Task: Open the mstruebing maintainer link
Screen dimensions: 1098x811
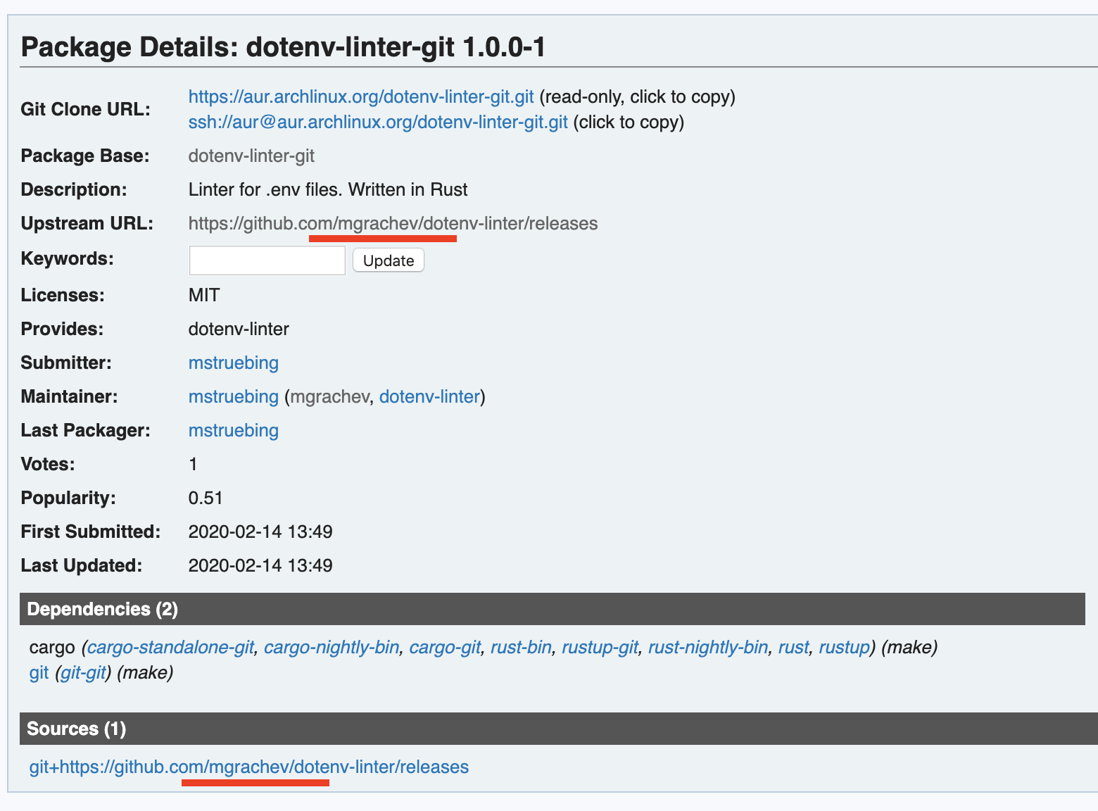Action: [233, 396]
